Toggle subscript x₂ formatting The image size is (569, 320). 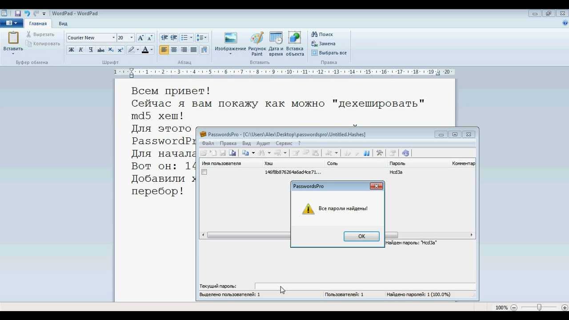111,50
